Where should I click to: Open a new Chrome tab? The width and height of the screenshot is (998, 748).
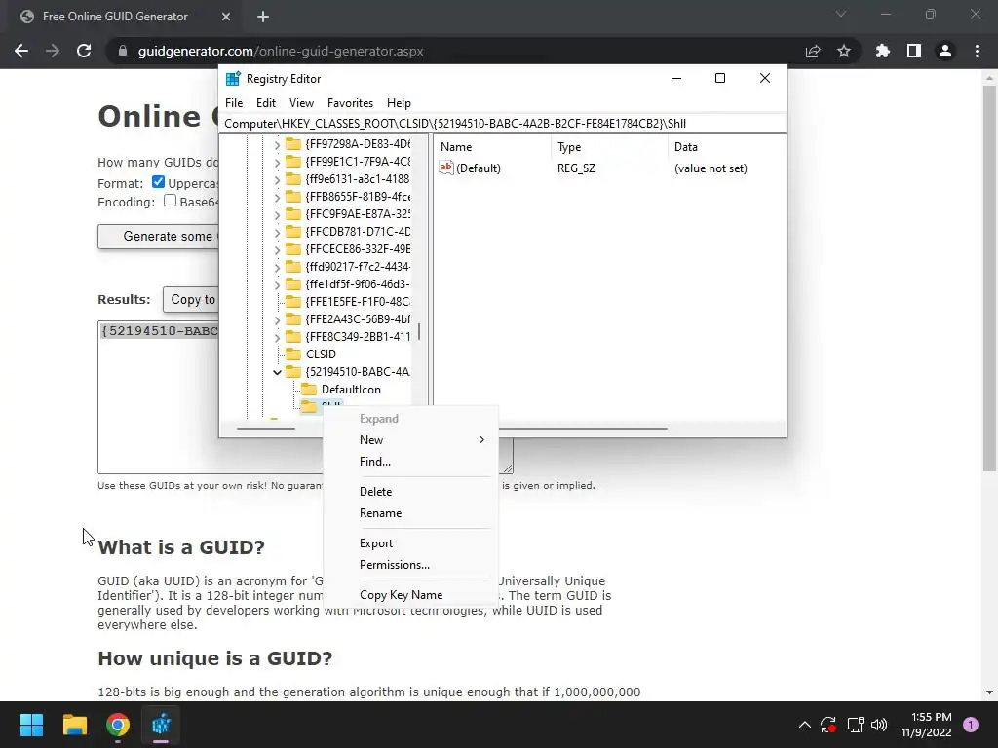(263, 17)
